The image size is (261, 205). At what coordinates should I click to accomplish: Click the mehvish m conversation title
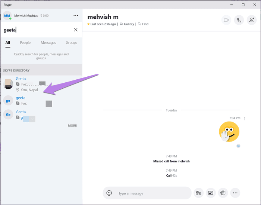pyautogui.click(x=103, y=17)
